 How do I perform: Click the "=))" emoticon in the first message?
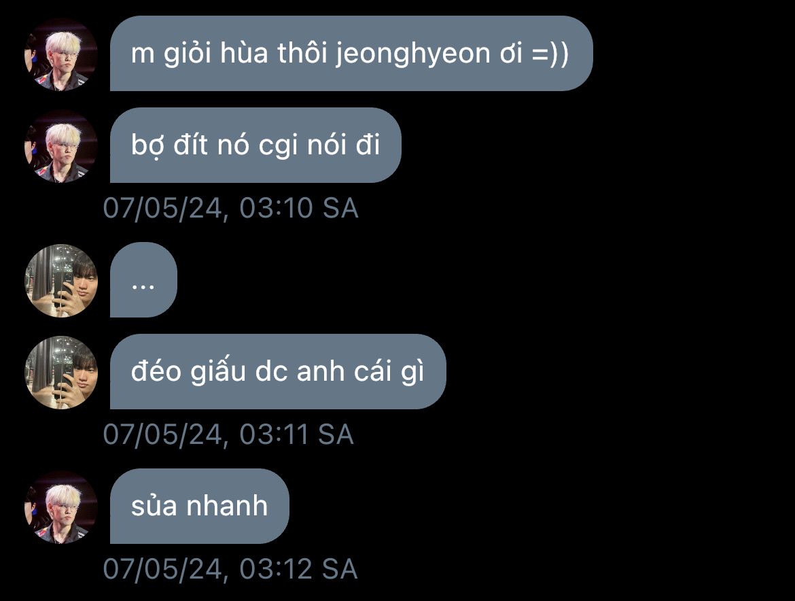[x=550, y=54]
